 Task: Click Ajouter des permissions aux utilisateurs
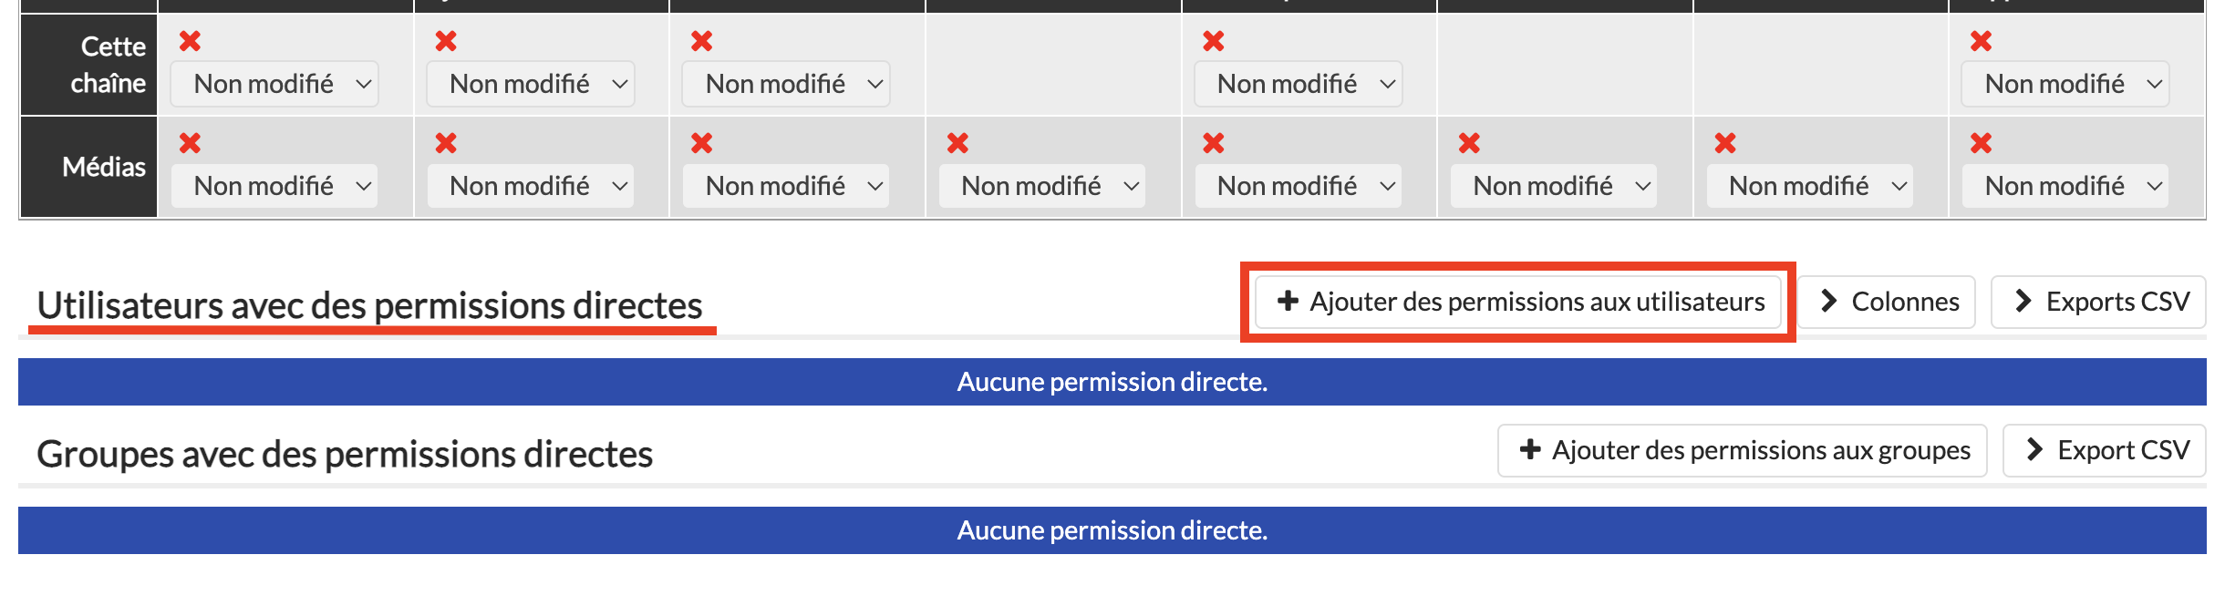pos(1518,302)
